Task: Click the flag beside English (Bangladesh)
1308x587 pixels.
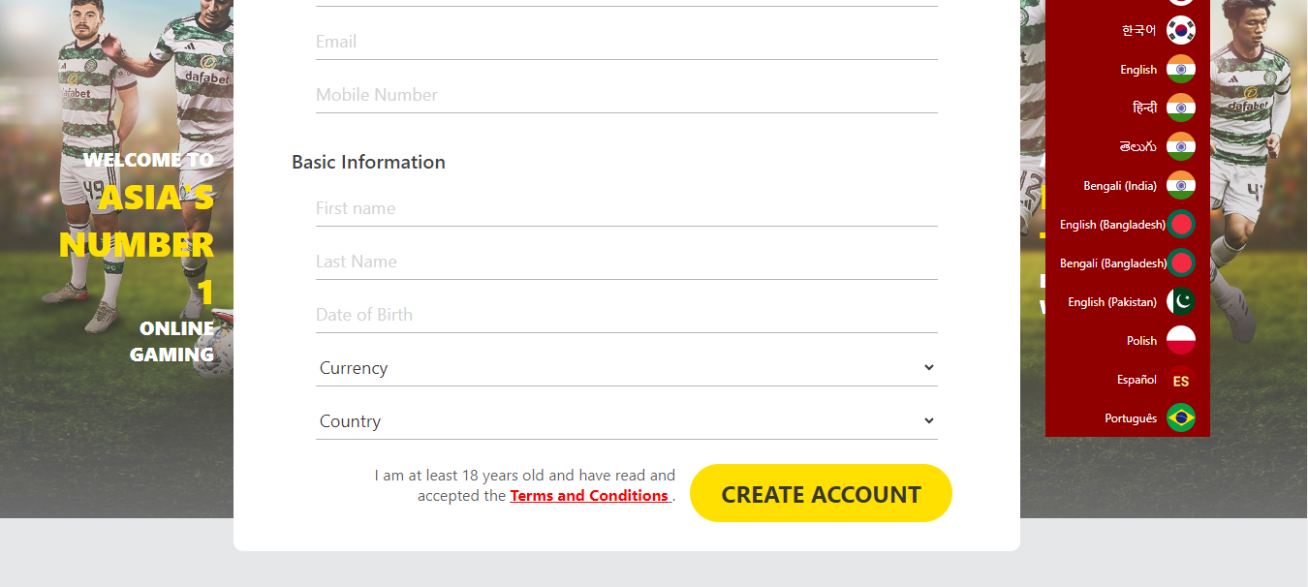Action: tap(1181, 224)
